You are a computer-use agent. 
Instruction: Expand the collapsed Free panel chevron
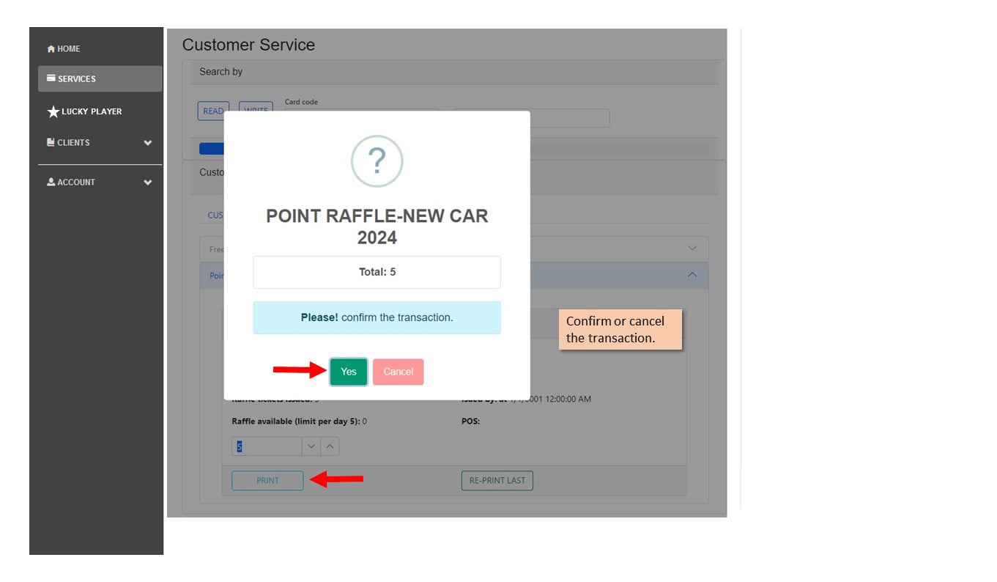(x=692, y=248)
